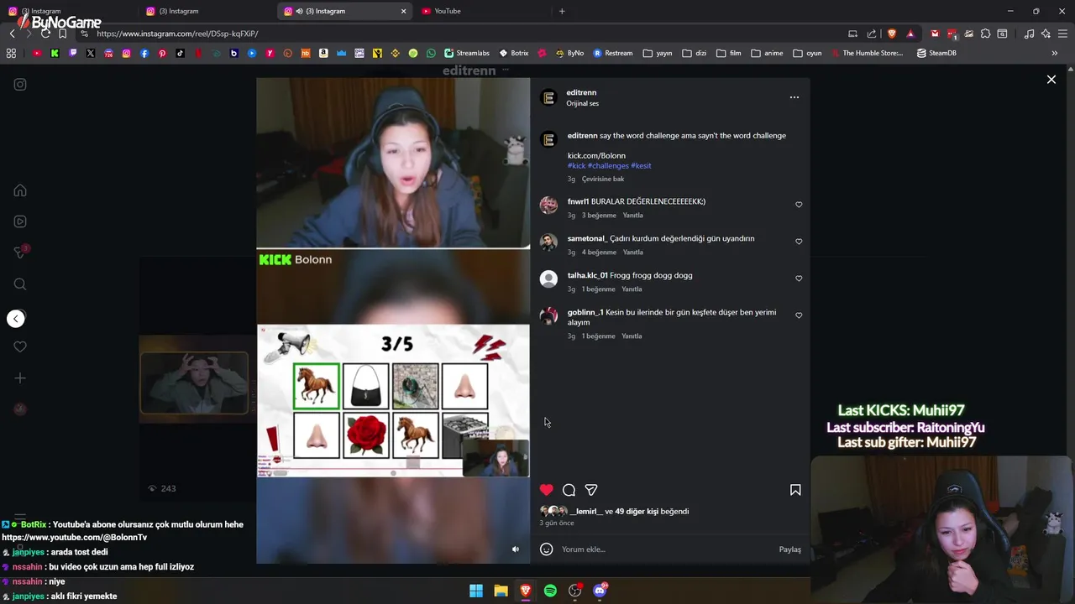
Task: Open Botrix bookmark
Action: point(514,53)
